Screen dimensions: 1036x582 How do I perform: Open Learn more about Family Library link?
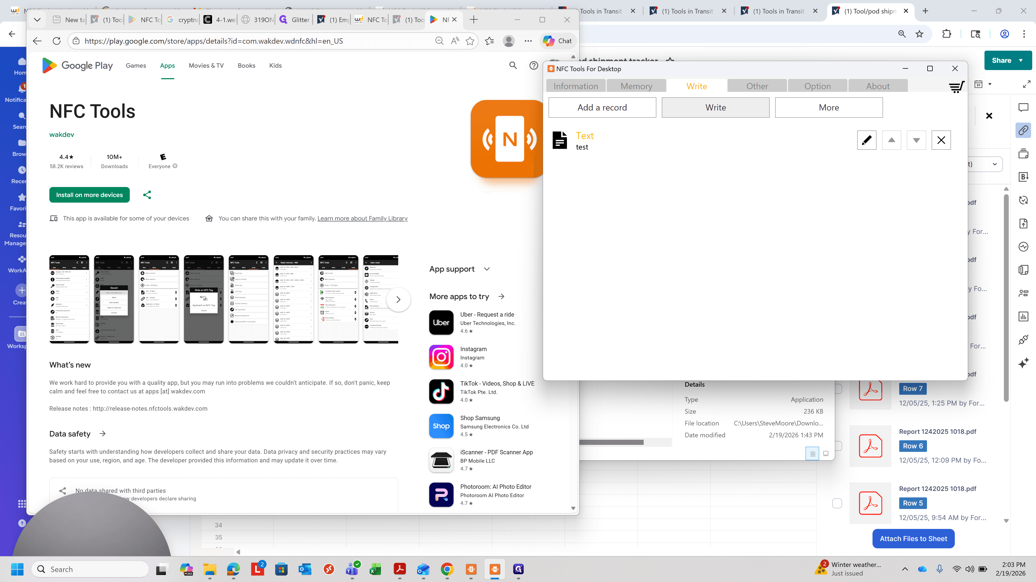(362, 219)
